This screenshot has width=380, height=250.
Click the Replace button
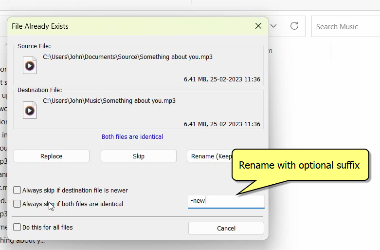click(x=52, y=156)
